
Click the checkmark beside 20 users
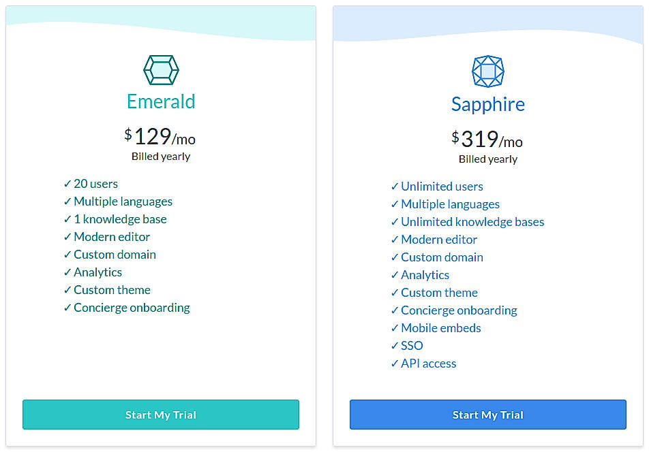pos(67,184)
